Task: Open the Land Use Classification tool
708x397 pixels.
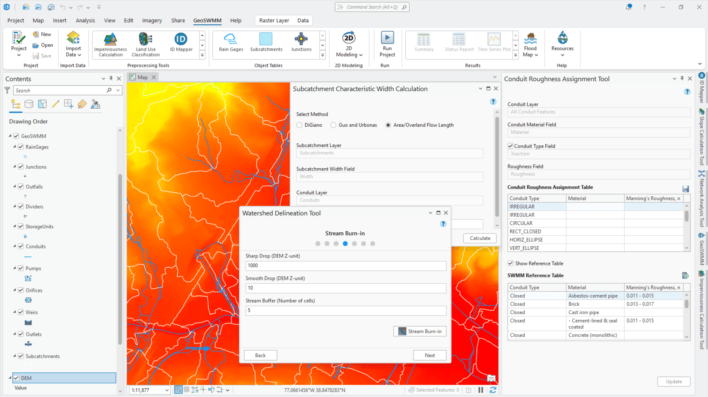Action: click(x=145, y=43)
